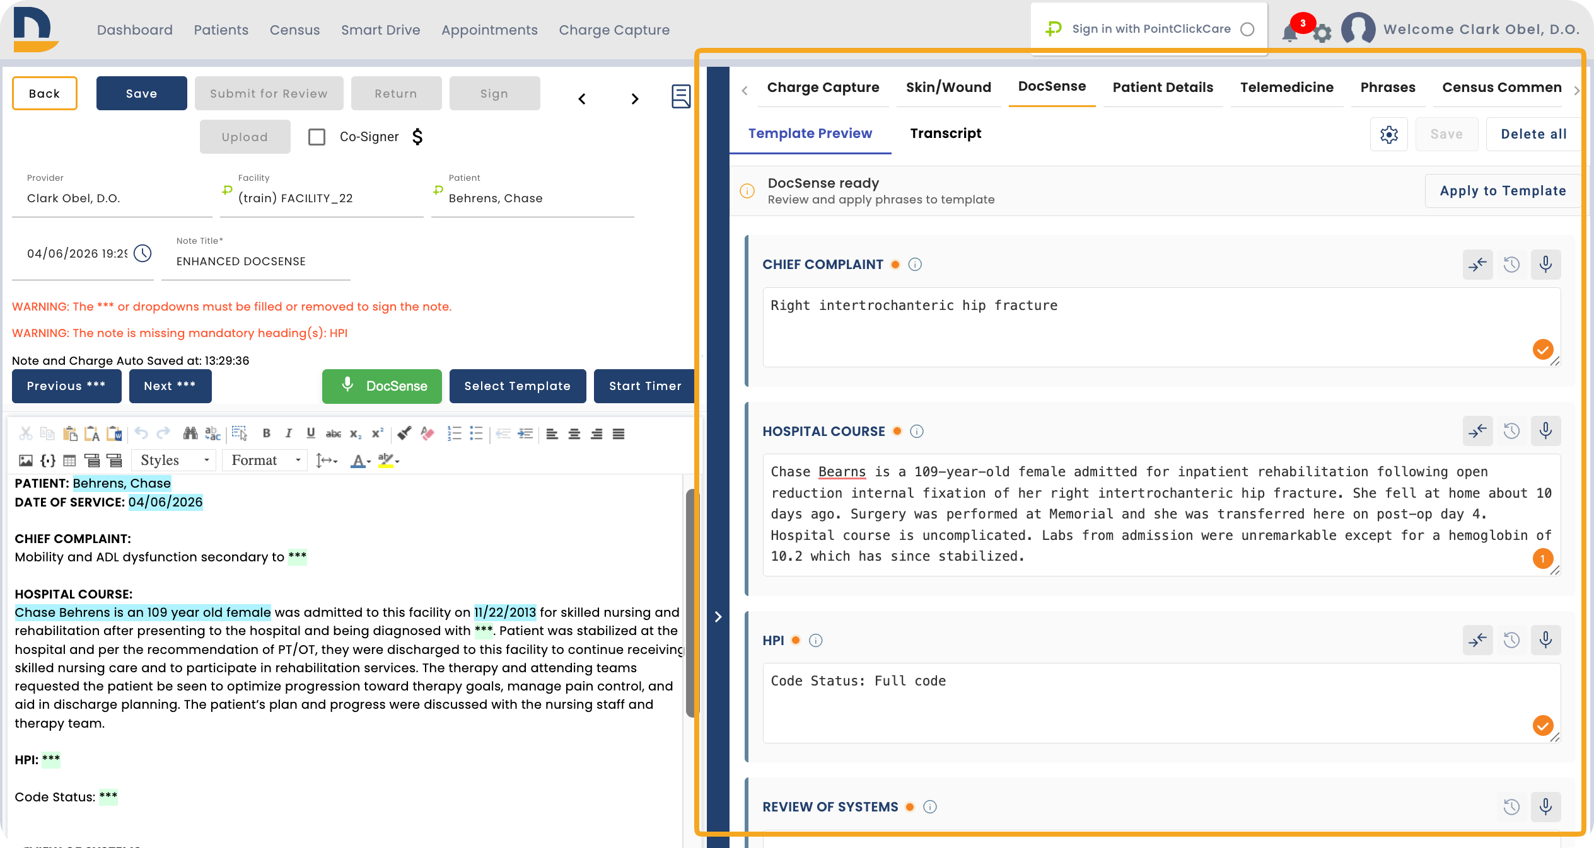Collapse side panel with the chevron handle
This screenshot has width=1594, height=848.
point(718,617)
